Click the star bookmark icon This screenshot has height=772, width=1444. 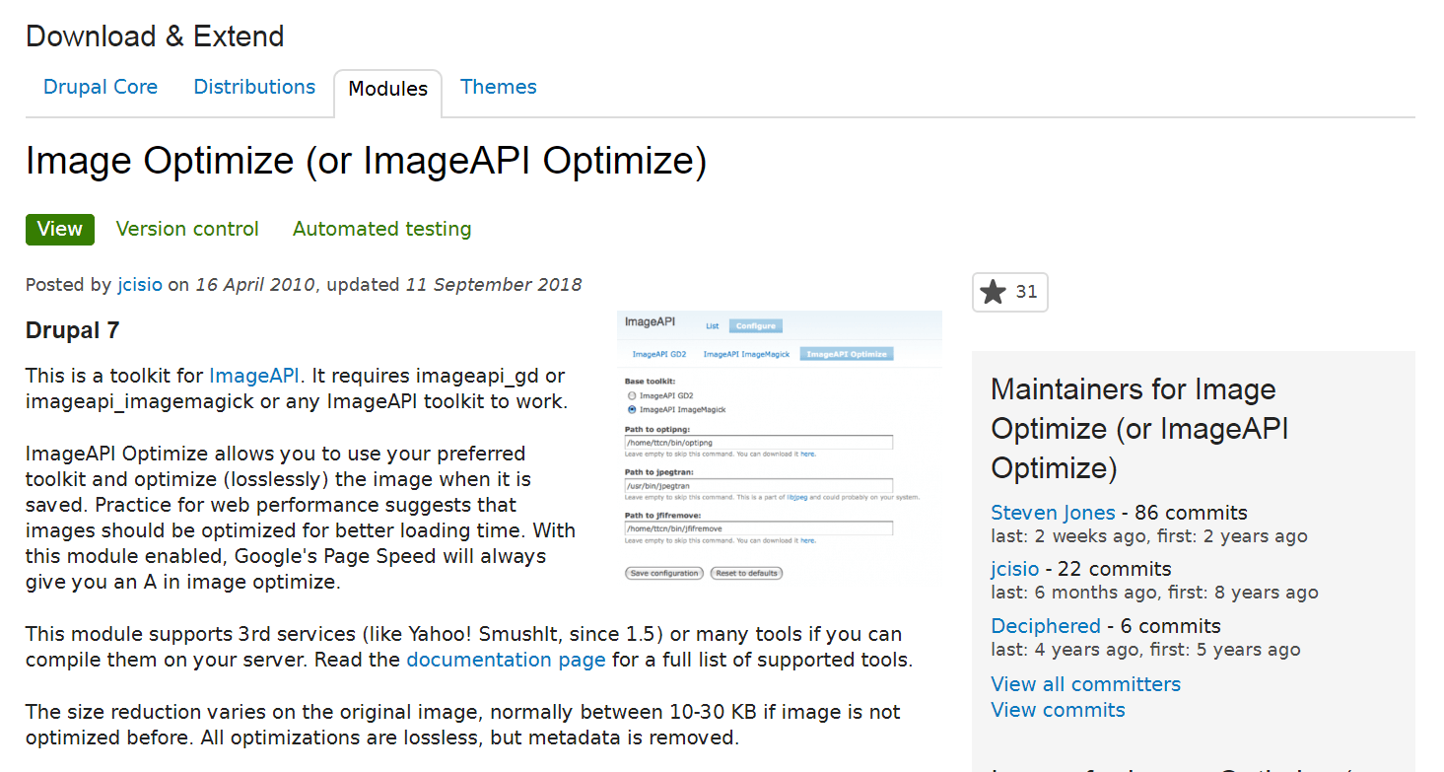[x=994, y=292]
